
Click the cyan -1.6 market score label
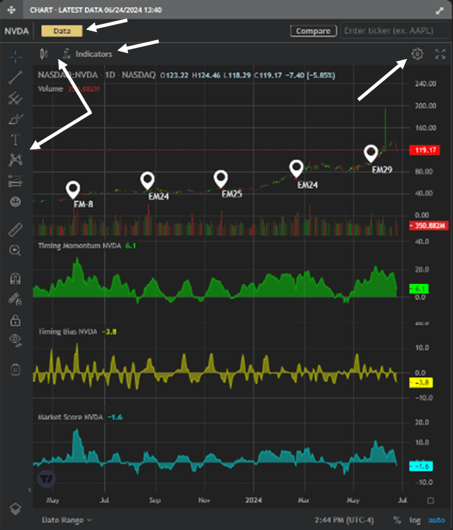(x=421, y=466)
